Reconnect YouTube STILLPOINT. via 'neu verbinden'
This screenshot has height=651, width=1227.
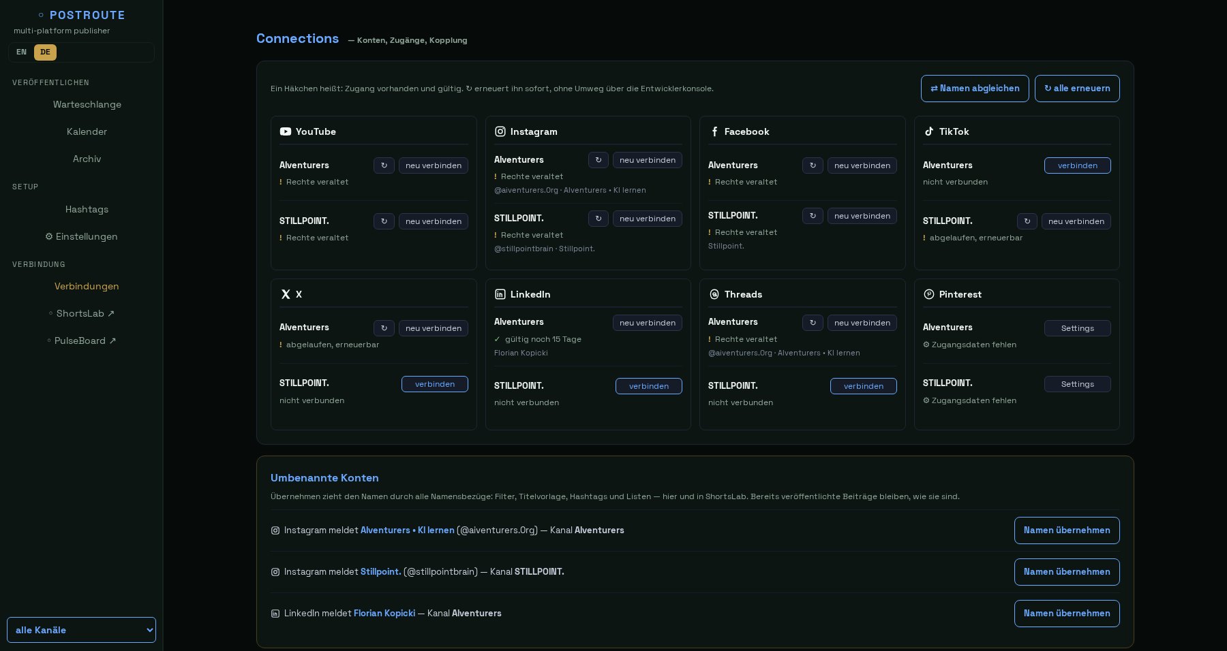(x=434, y=221)
